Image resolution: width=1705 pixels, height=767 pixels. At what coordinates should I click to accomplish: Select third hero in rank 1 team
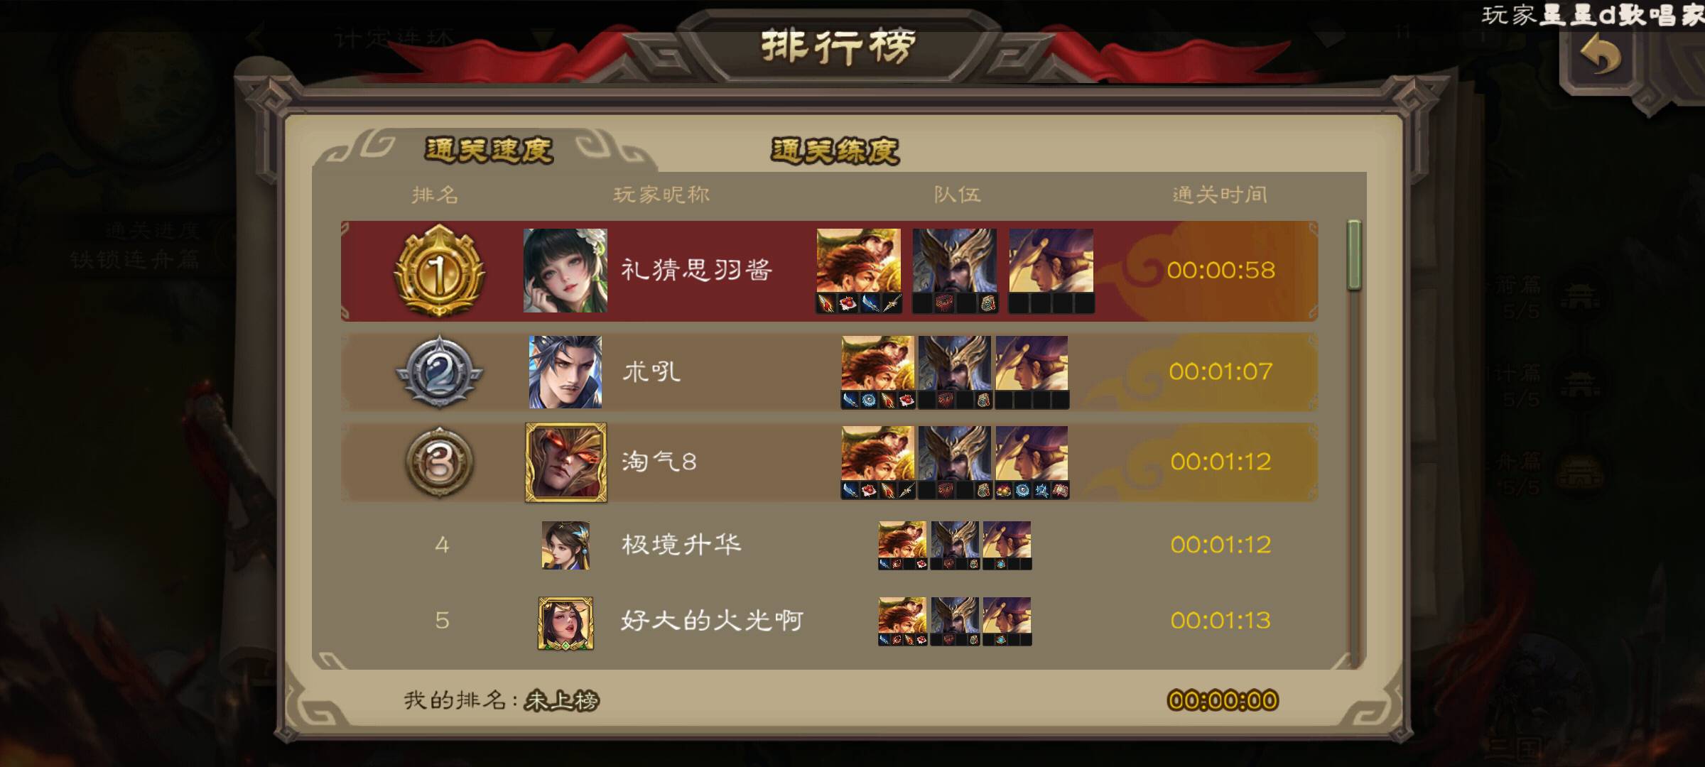[1051, 261]
